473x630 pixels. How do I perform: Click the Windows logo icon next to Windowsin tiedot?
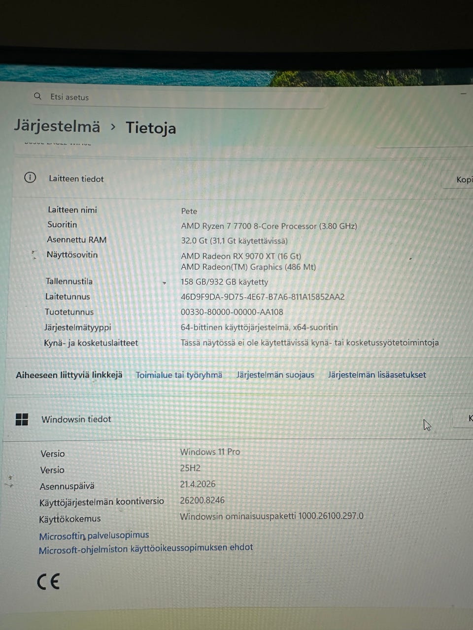point(22,419)
